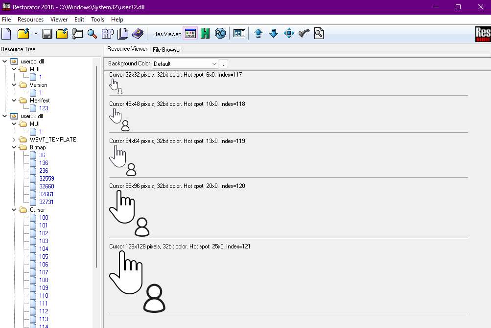Toggle the ab| edit mode button
This screenshot has width=491, height=328.
239,33
